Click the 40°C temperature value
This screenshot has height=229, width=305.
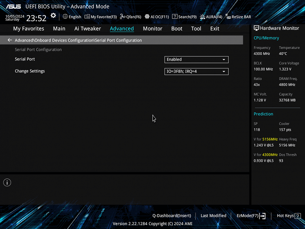coord(283,54)
